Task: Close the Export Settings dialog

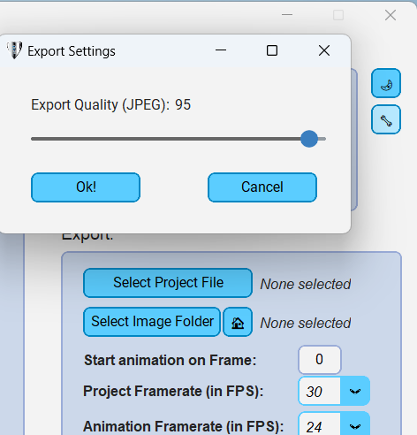Action: point(324,50)
